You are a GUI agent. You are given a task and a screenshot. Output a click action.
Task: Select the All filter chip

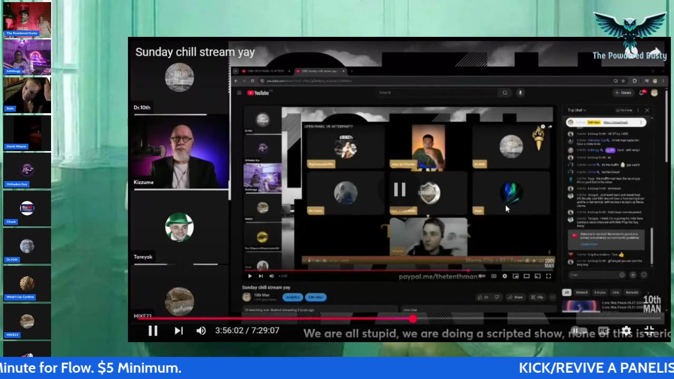(567, 292)
